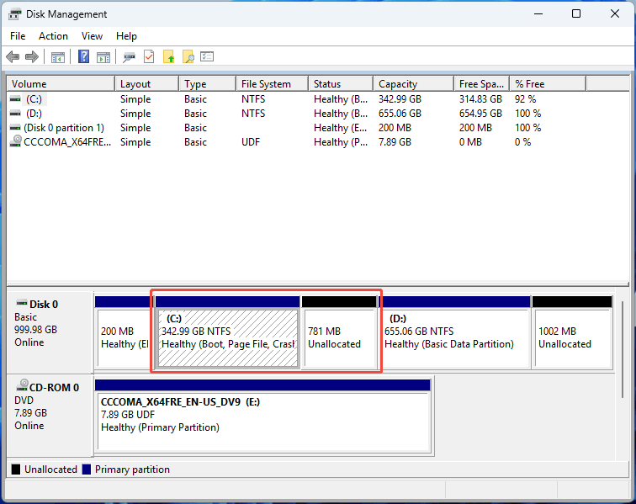Image resolution: width=636 pixels, height=504 pixels.
Task: Click the 654.95 GB free space cell
Action: tap(480, 114)
